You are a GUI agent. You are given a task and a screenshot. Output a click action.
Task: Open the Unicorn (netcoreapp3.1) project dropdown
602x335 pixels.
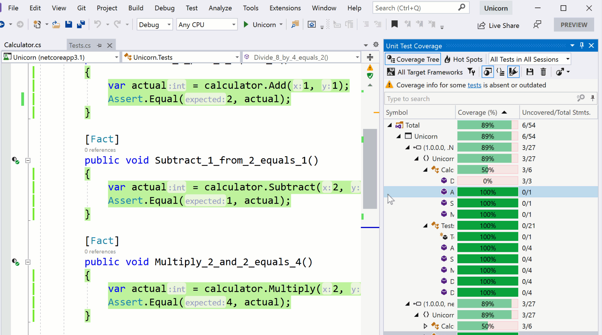coord(61,57)
